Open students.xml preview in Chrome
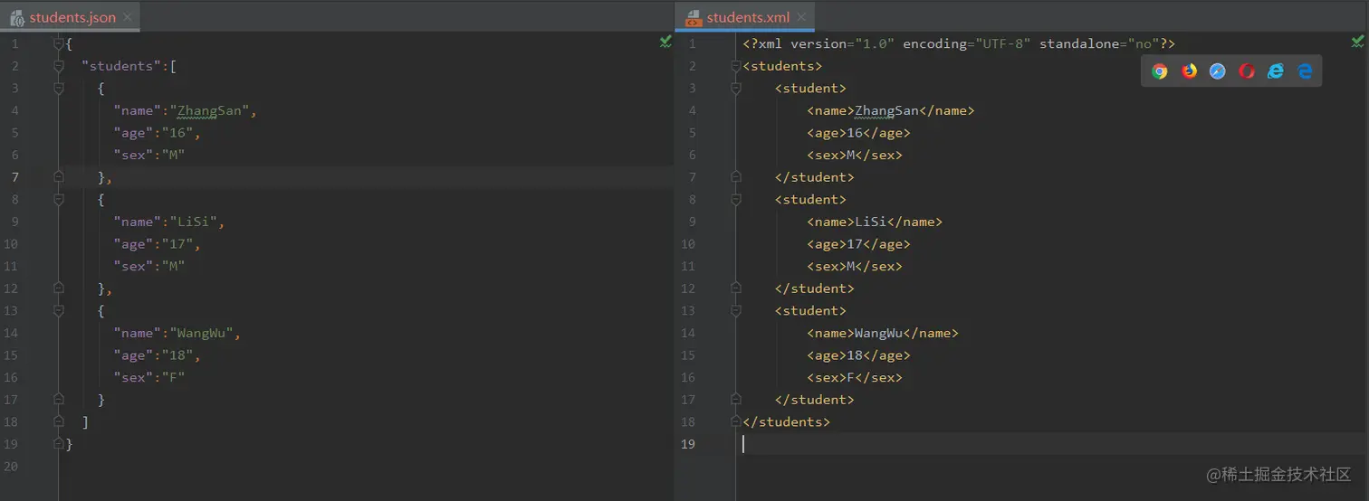1369x501 pixels. (1160, 71)
